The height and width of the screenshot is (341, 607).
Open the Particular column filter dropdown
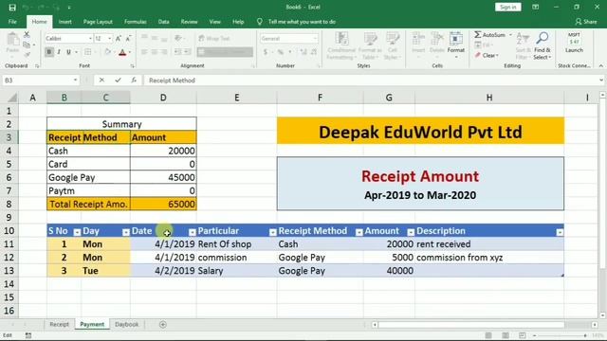point(272,232)
